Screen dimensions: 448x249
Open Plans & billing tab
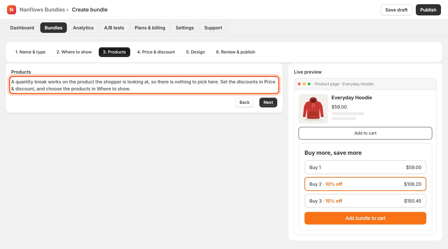[150, 28]
